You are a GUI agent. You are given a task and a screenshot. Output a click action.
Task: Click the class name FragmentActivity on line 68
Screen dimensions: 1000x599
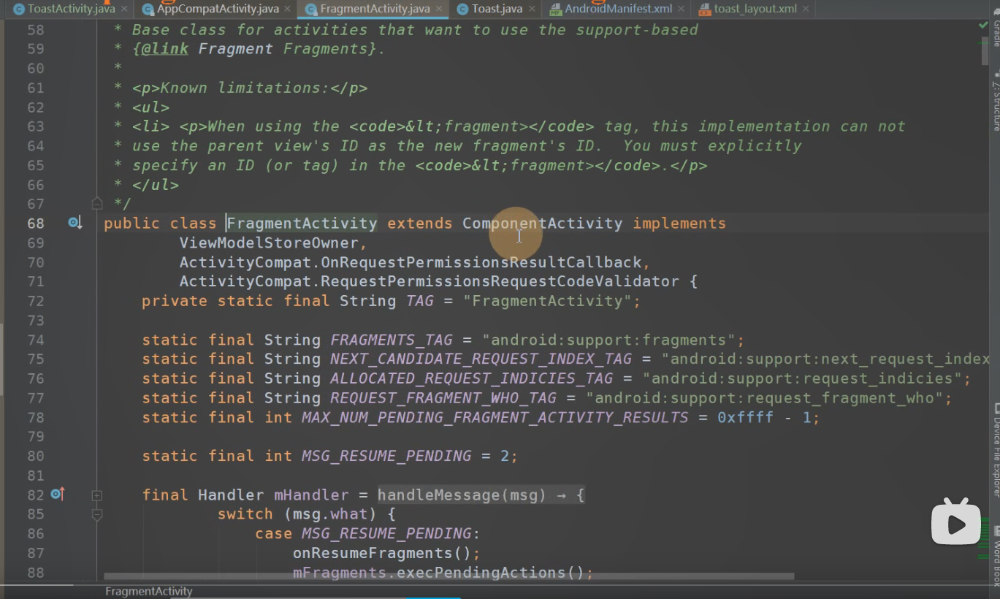pyautogui.click(x=302, y=224)
